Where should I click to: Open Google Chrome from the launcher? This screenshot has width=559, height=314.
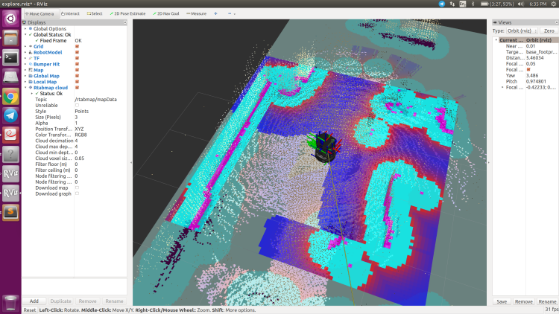(x=10, y=96)
